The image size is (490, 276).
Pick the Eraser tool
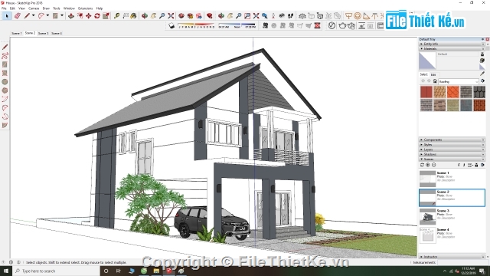point(17,15)
